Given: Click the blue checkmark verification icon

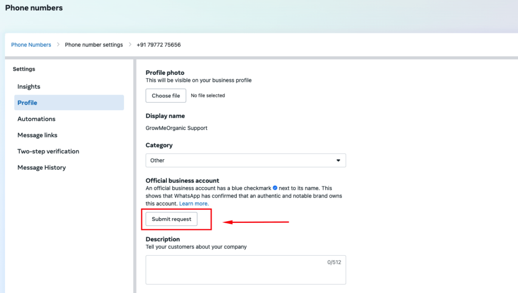Looking at the screenshot, I should coord(275,188).
